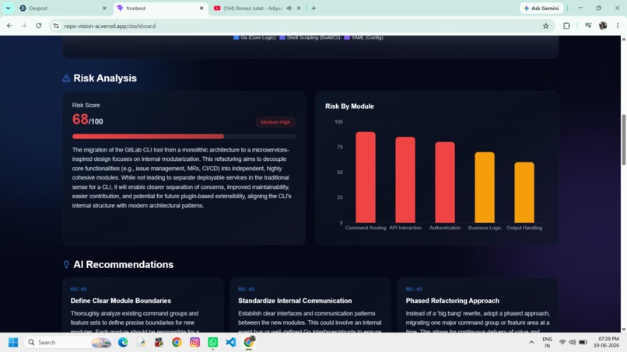Click the 68/100 risk score value
The height and width of the screenshot is (352, 627).
click(88, 120)
